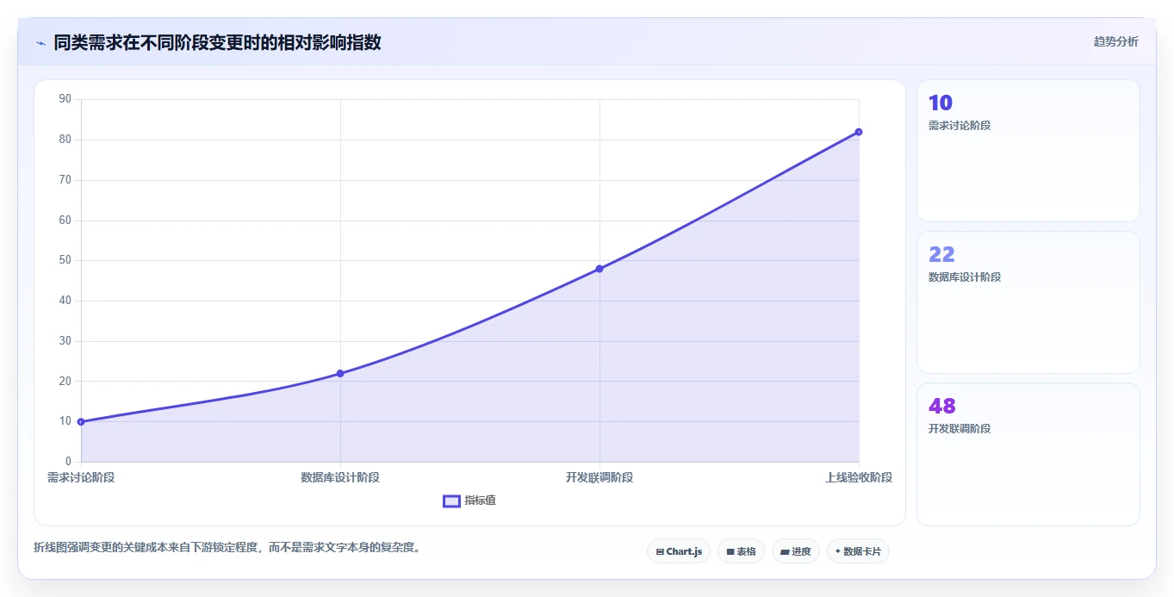The image size is (1174, 597).
Task: Click the y-axis value 90
Action: (x=65, y=99)
